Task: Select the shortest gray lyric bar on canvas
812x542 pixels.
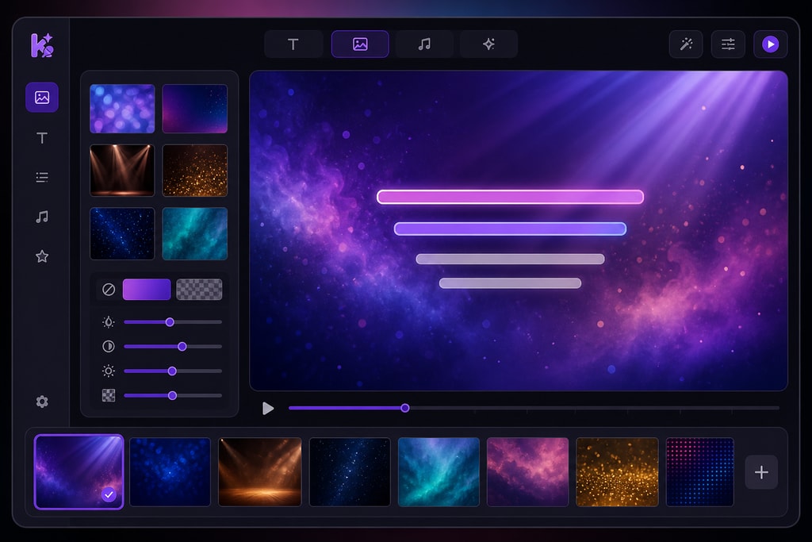Action: point(510,283)
